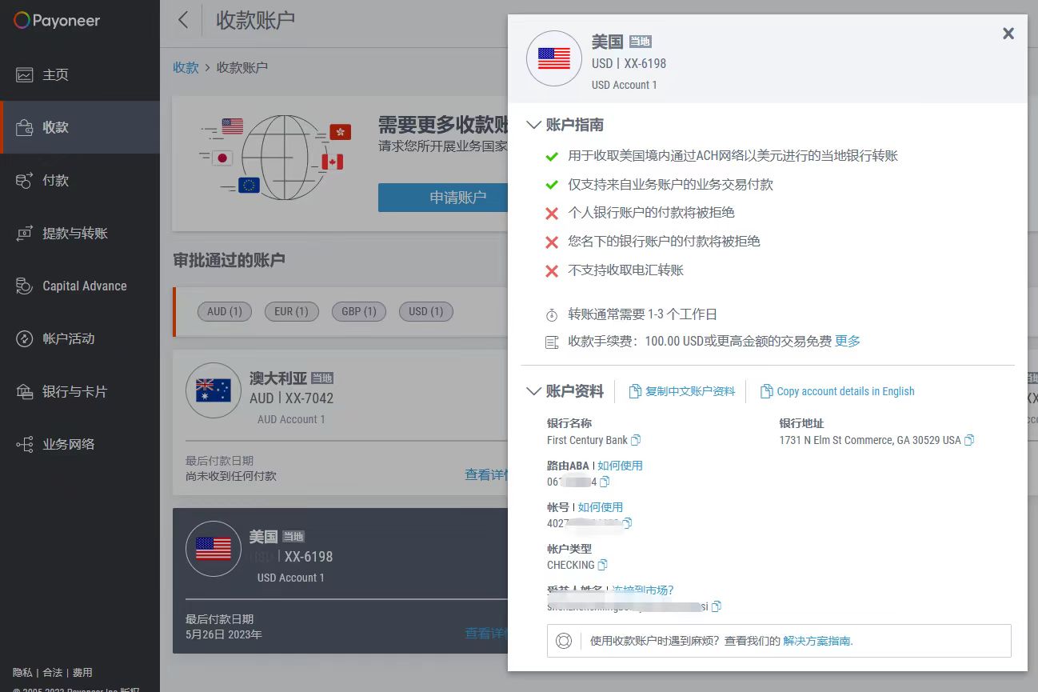The width and height of the screenshot is (1038, 692).
Task: Click the 当地 badge beside 美国 in panel
Action: (x=640, y=42)
